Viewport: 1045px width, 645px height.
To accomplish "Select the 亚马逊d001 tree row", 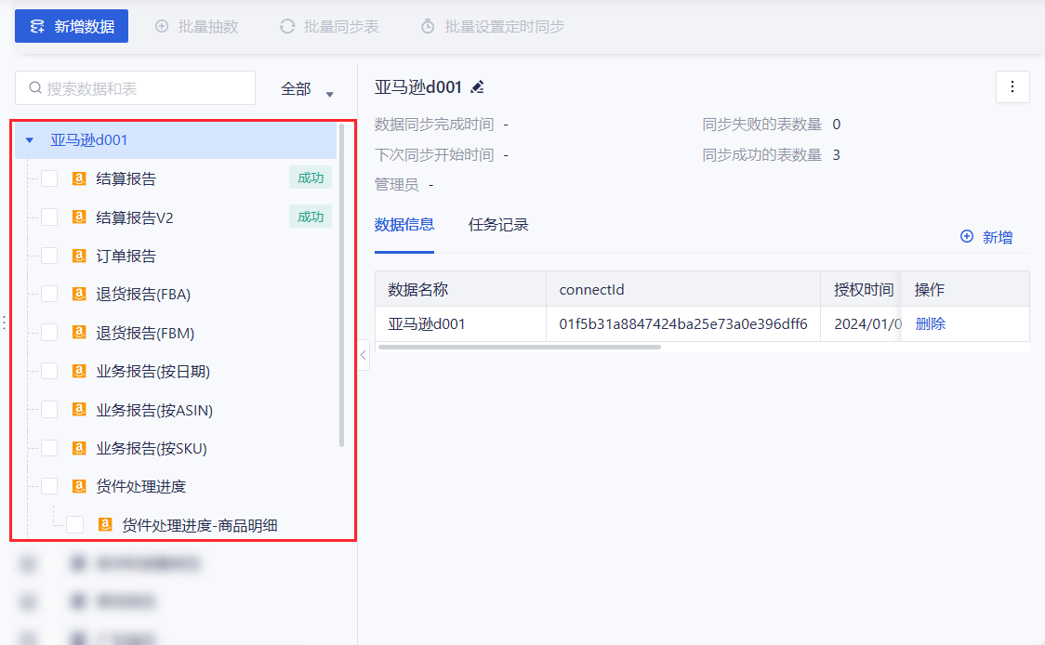I will pos(176,140).
